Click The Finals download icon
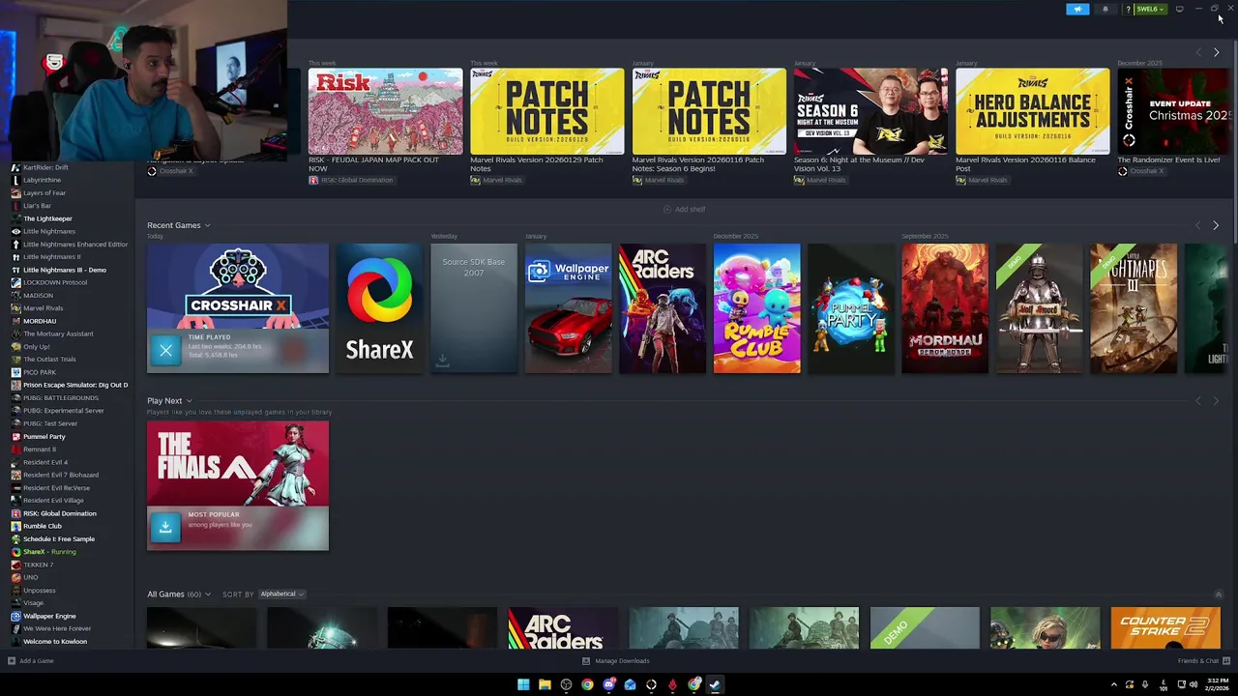This screenshot has width=1238, height=696. coord(165,527)
